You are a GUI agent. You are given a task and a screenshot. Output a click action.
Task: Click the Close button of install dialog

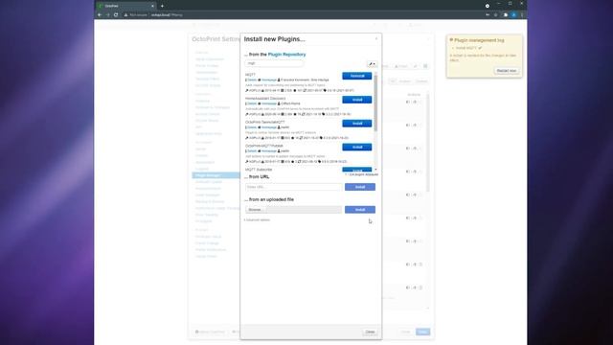pyautogui.click(x=370, y=332)
